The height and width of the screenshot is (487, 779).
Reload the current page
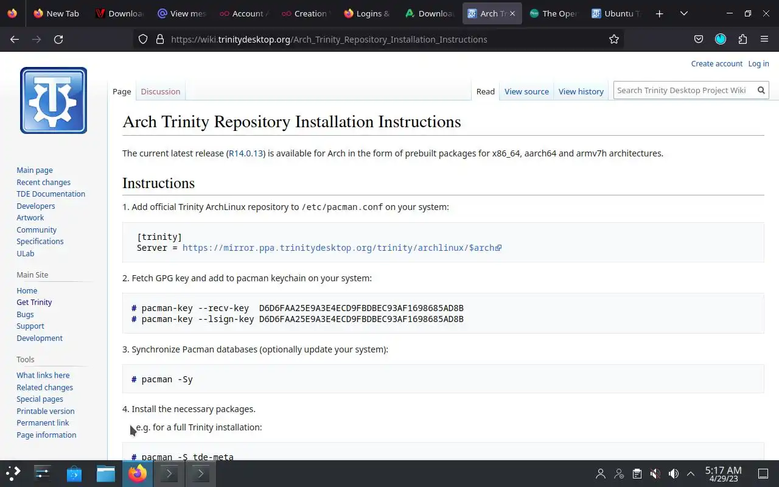[58, 39]
